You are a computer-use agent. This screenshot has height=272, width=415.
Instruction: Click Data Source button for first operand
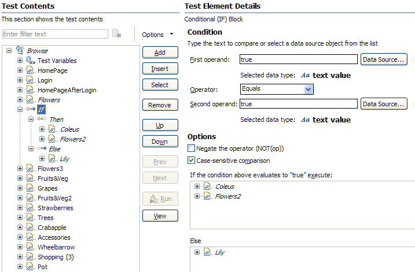pyautogui.click(x=383, y=59)
